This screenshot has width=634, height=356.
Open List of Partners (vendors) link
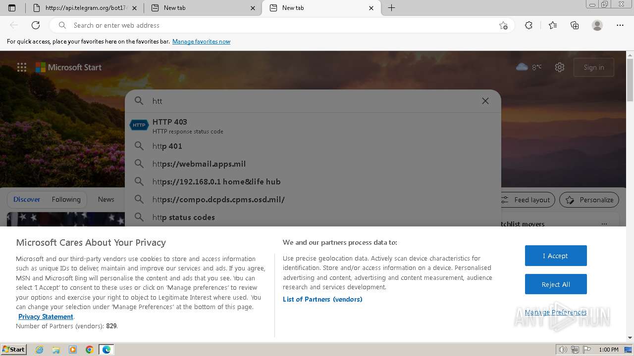coord(322,299)
